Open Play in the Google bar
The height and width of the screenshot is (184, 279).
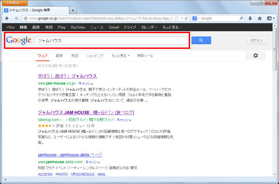pos(61,27)
